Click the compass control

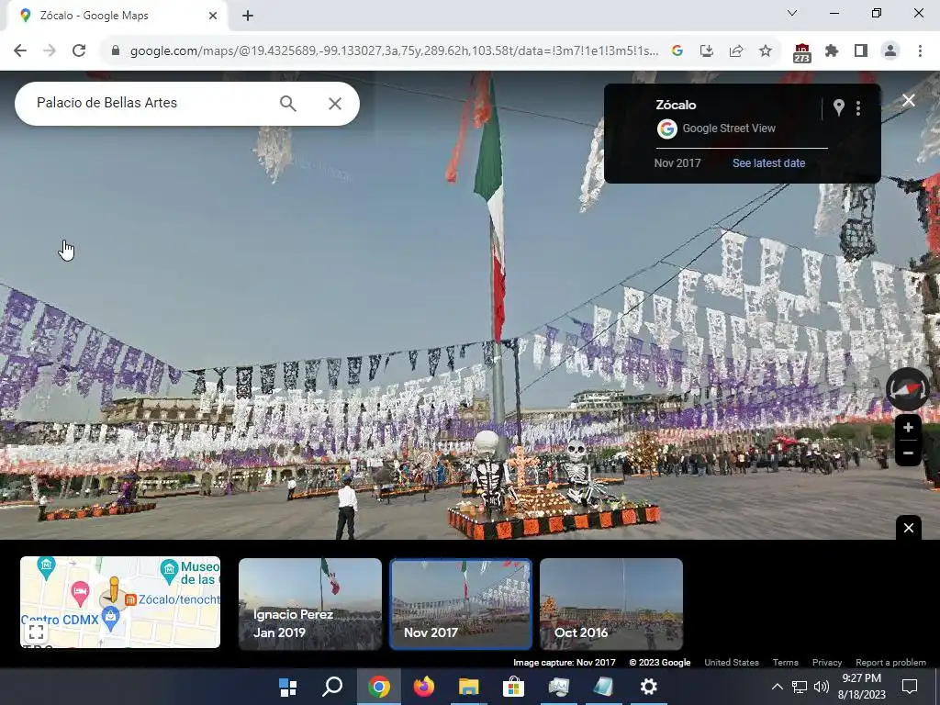908,389
